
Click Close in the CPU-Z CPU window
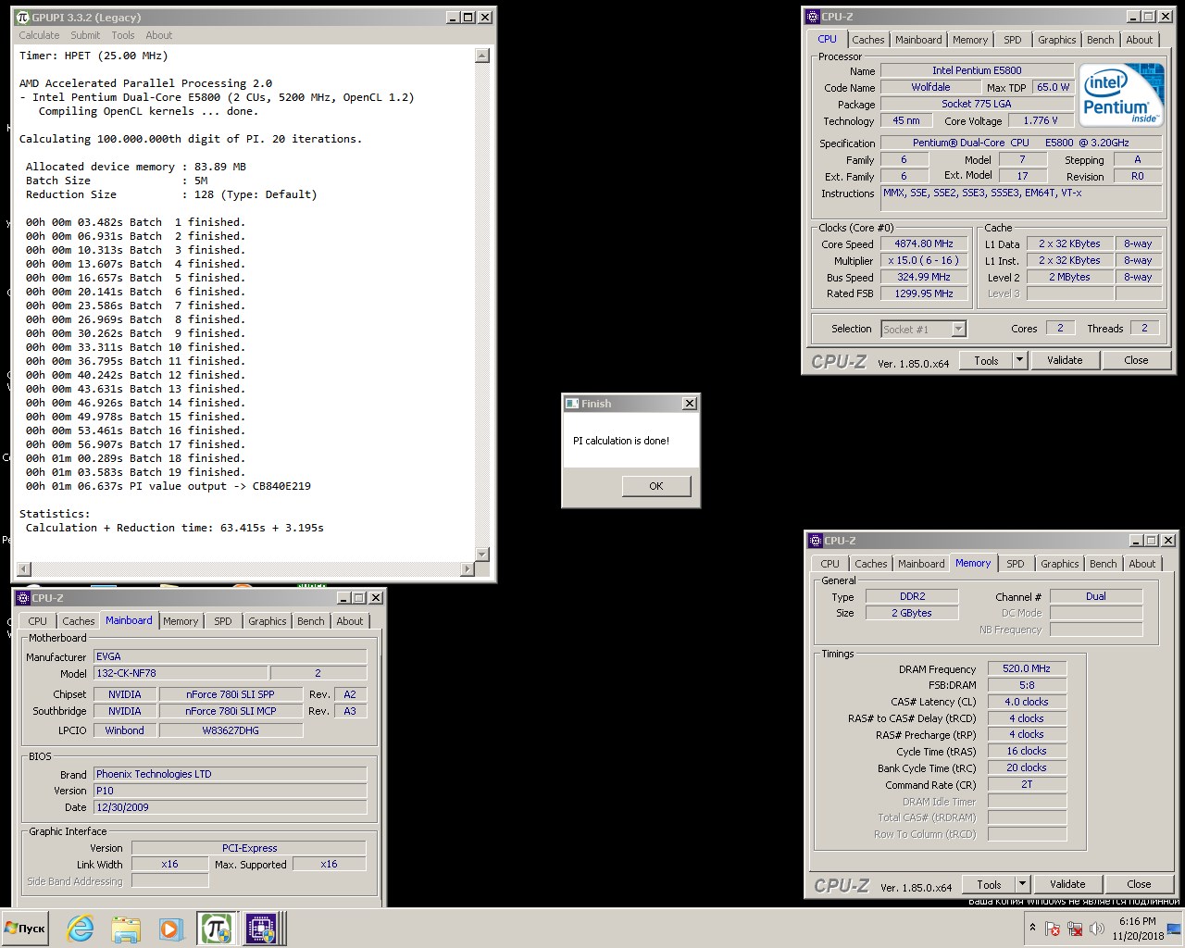[1136, 360]
